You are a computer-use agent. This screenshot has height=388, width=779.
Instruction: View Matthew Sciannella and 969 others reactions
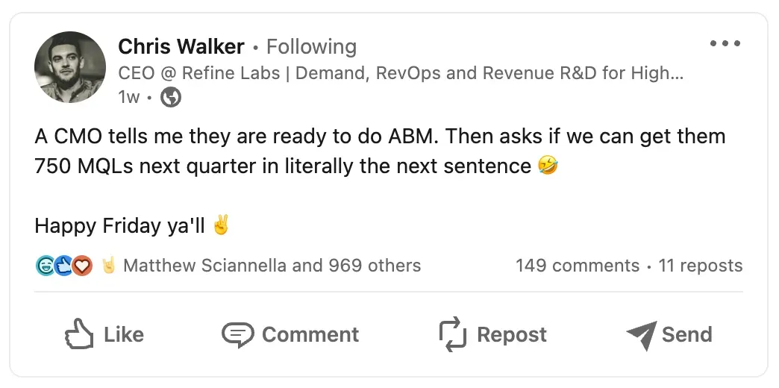point(272,266)
